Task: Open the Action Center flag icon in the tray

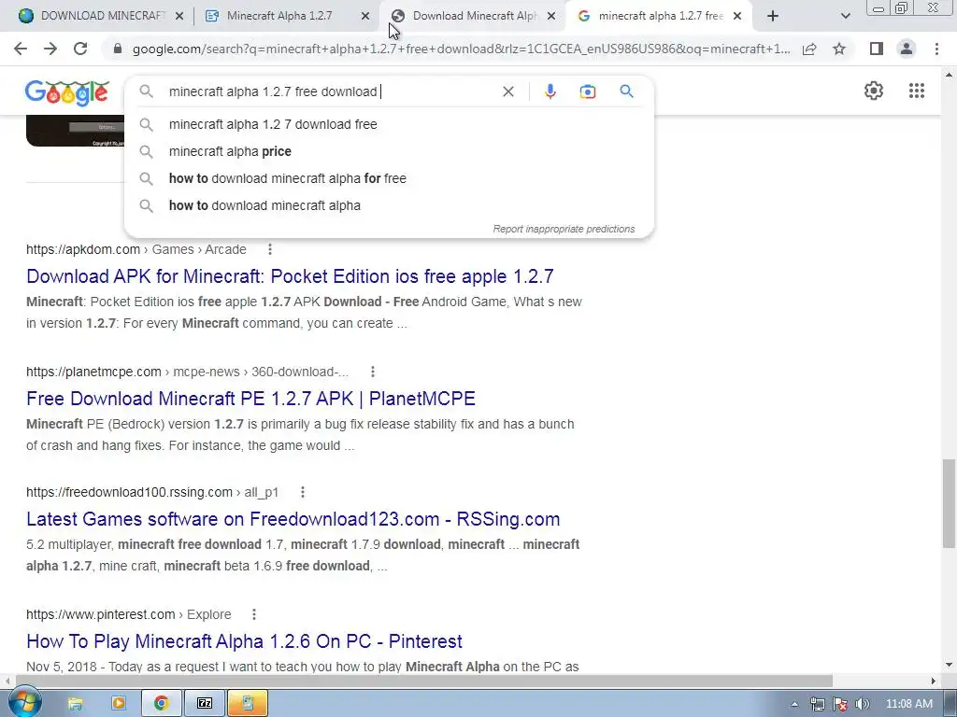Action: 840,704
